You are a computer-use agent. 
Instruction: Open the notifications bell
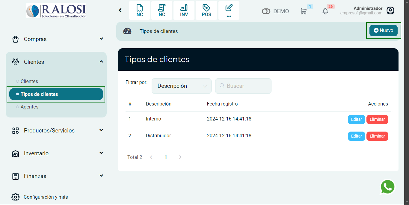325,11
